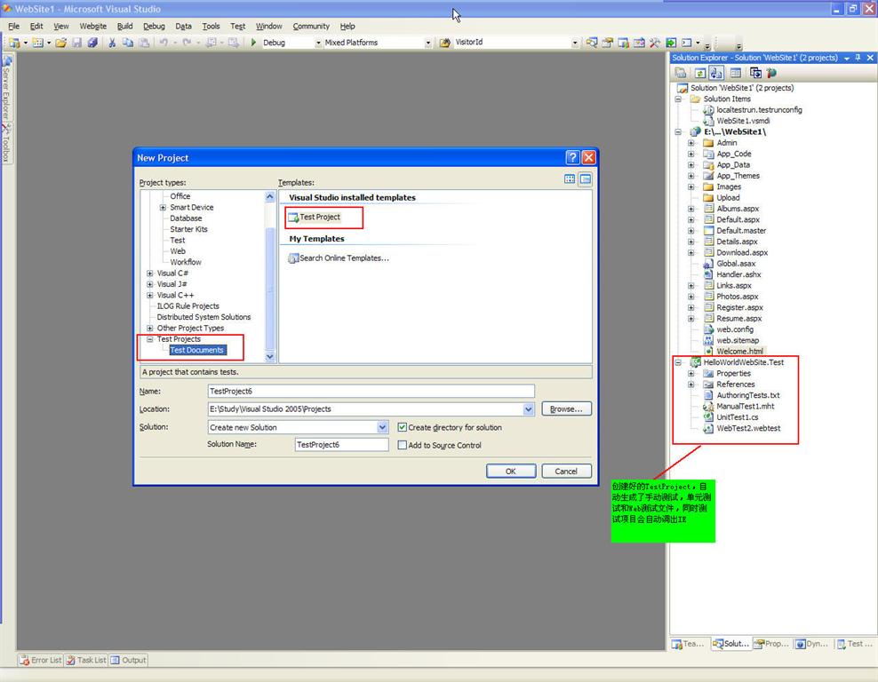
Task: Open the Server Explorer side tab
Action: (6, 87)
